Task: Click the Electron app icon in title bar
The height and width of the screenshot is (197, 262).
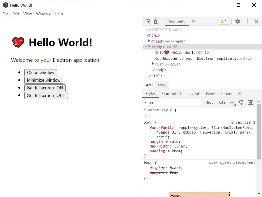Action: [x=6, y=5]
